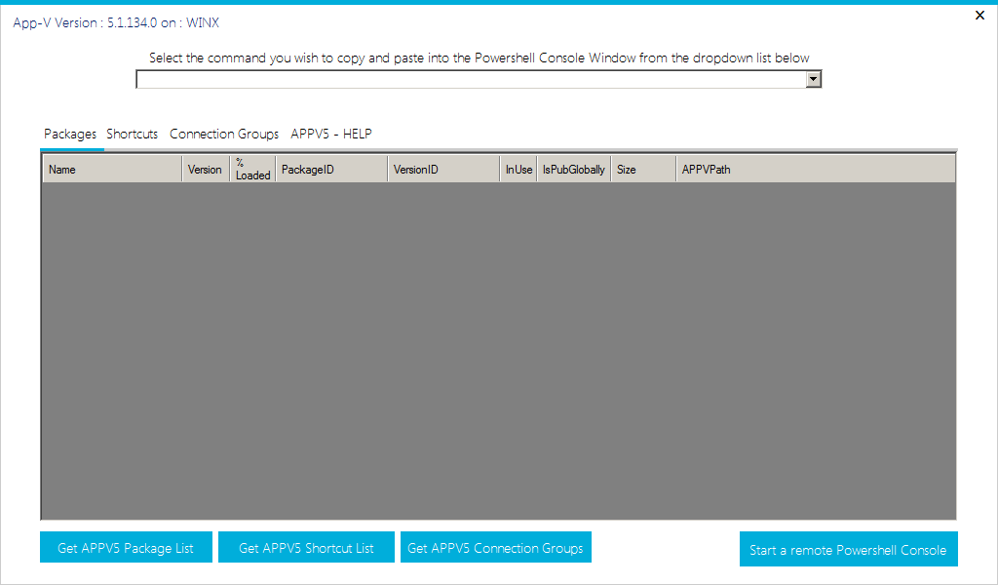The image size is (998, 585).
Task: Click the IsPubGlobally column header
Action: pyautogui.click(x=574, y=170)
